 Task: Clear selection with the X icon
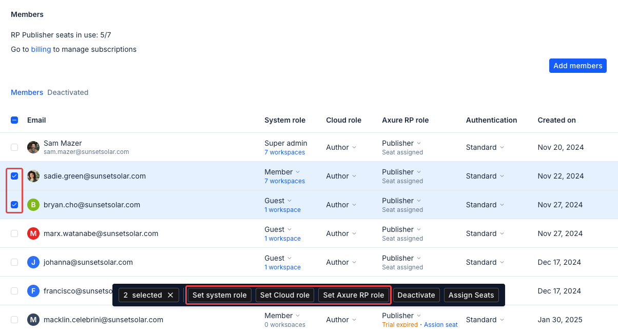pos(170,295)
